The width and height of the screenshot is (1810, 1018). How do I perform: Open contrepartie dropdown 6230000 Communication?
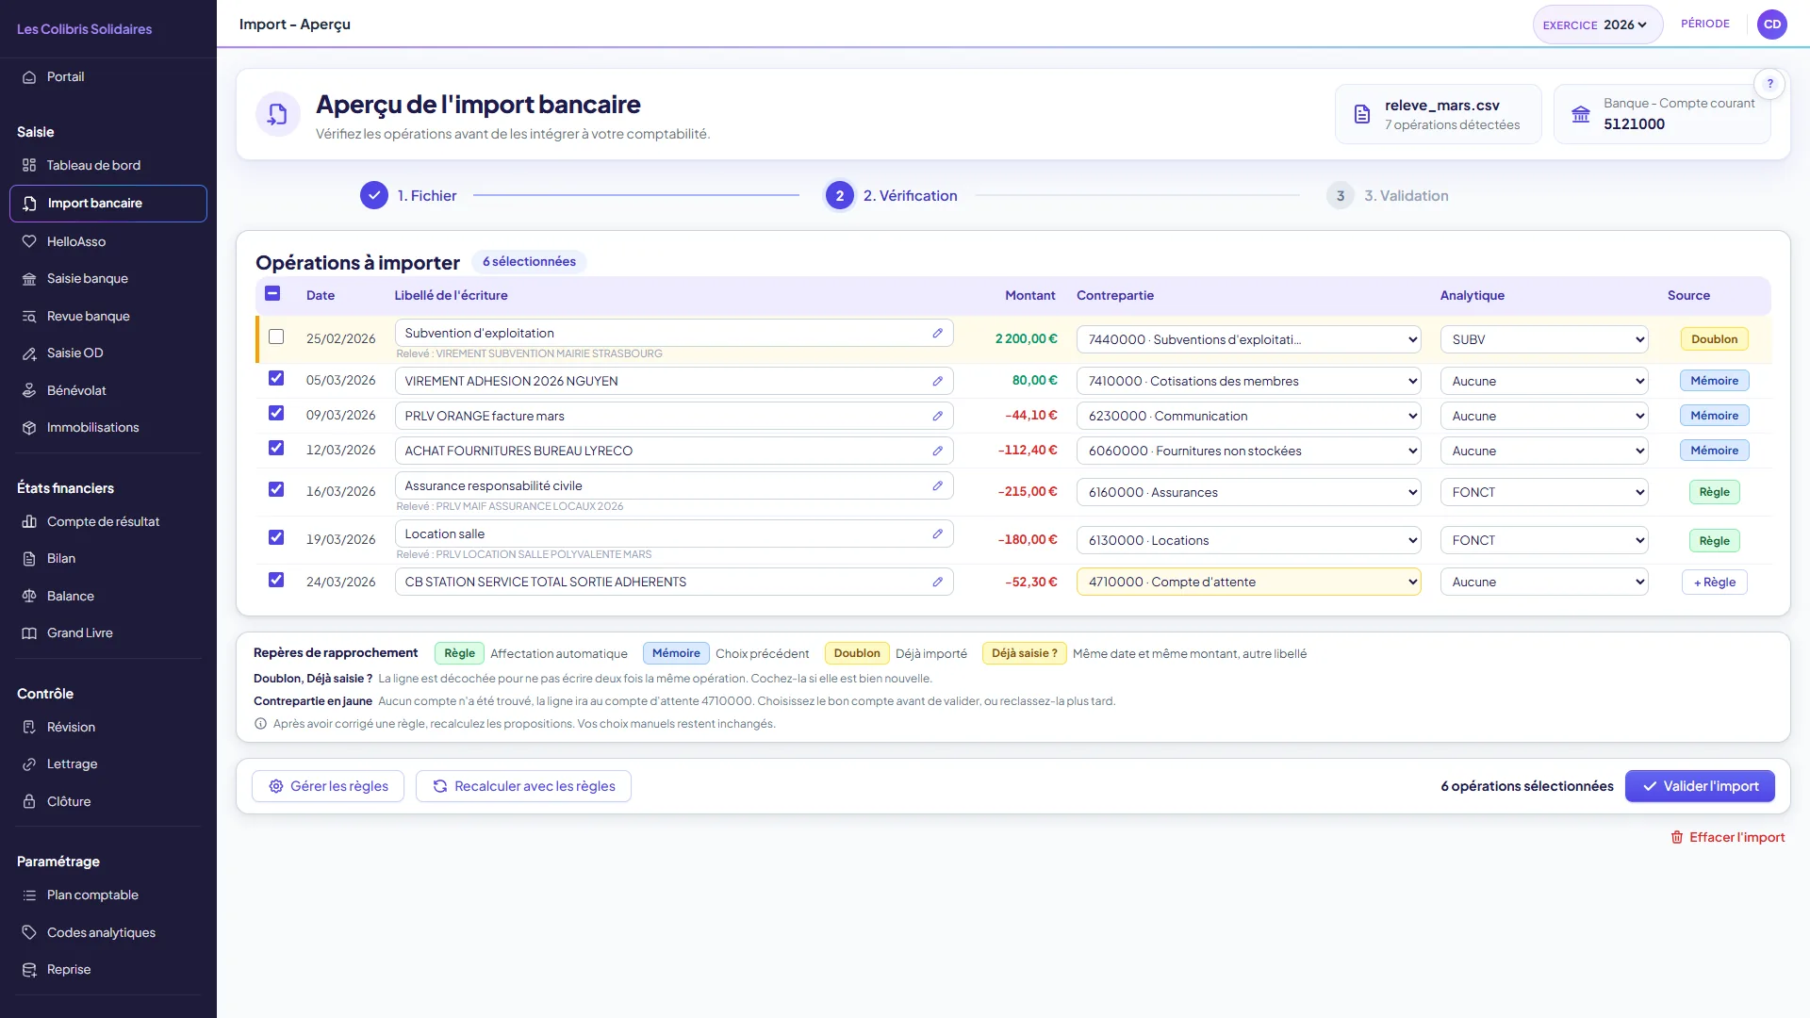1248,416
